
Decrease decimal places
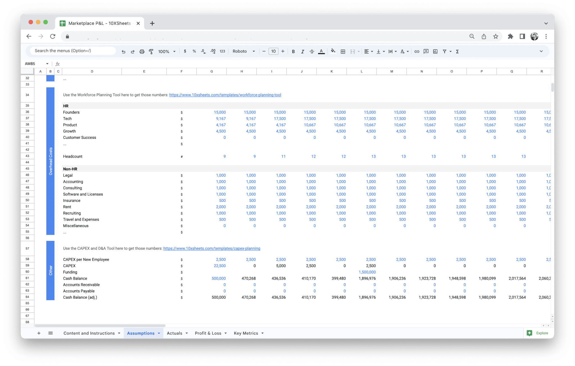click(x=203, y=51)
